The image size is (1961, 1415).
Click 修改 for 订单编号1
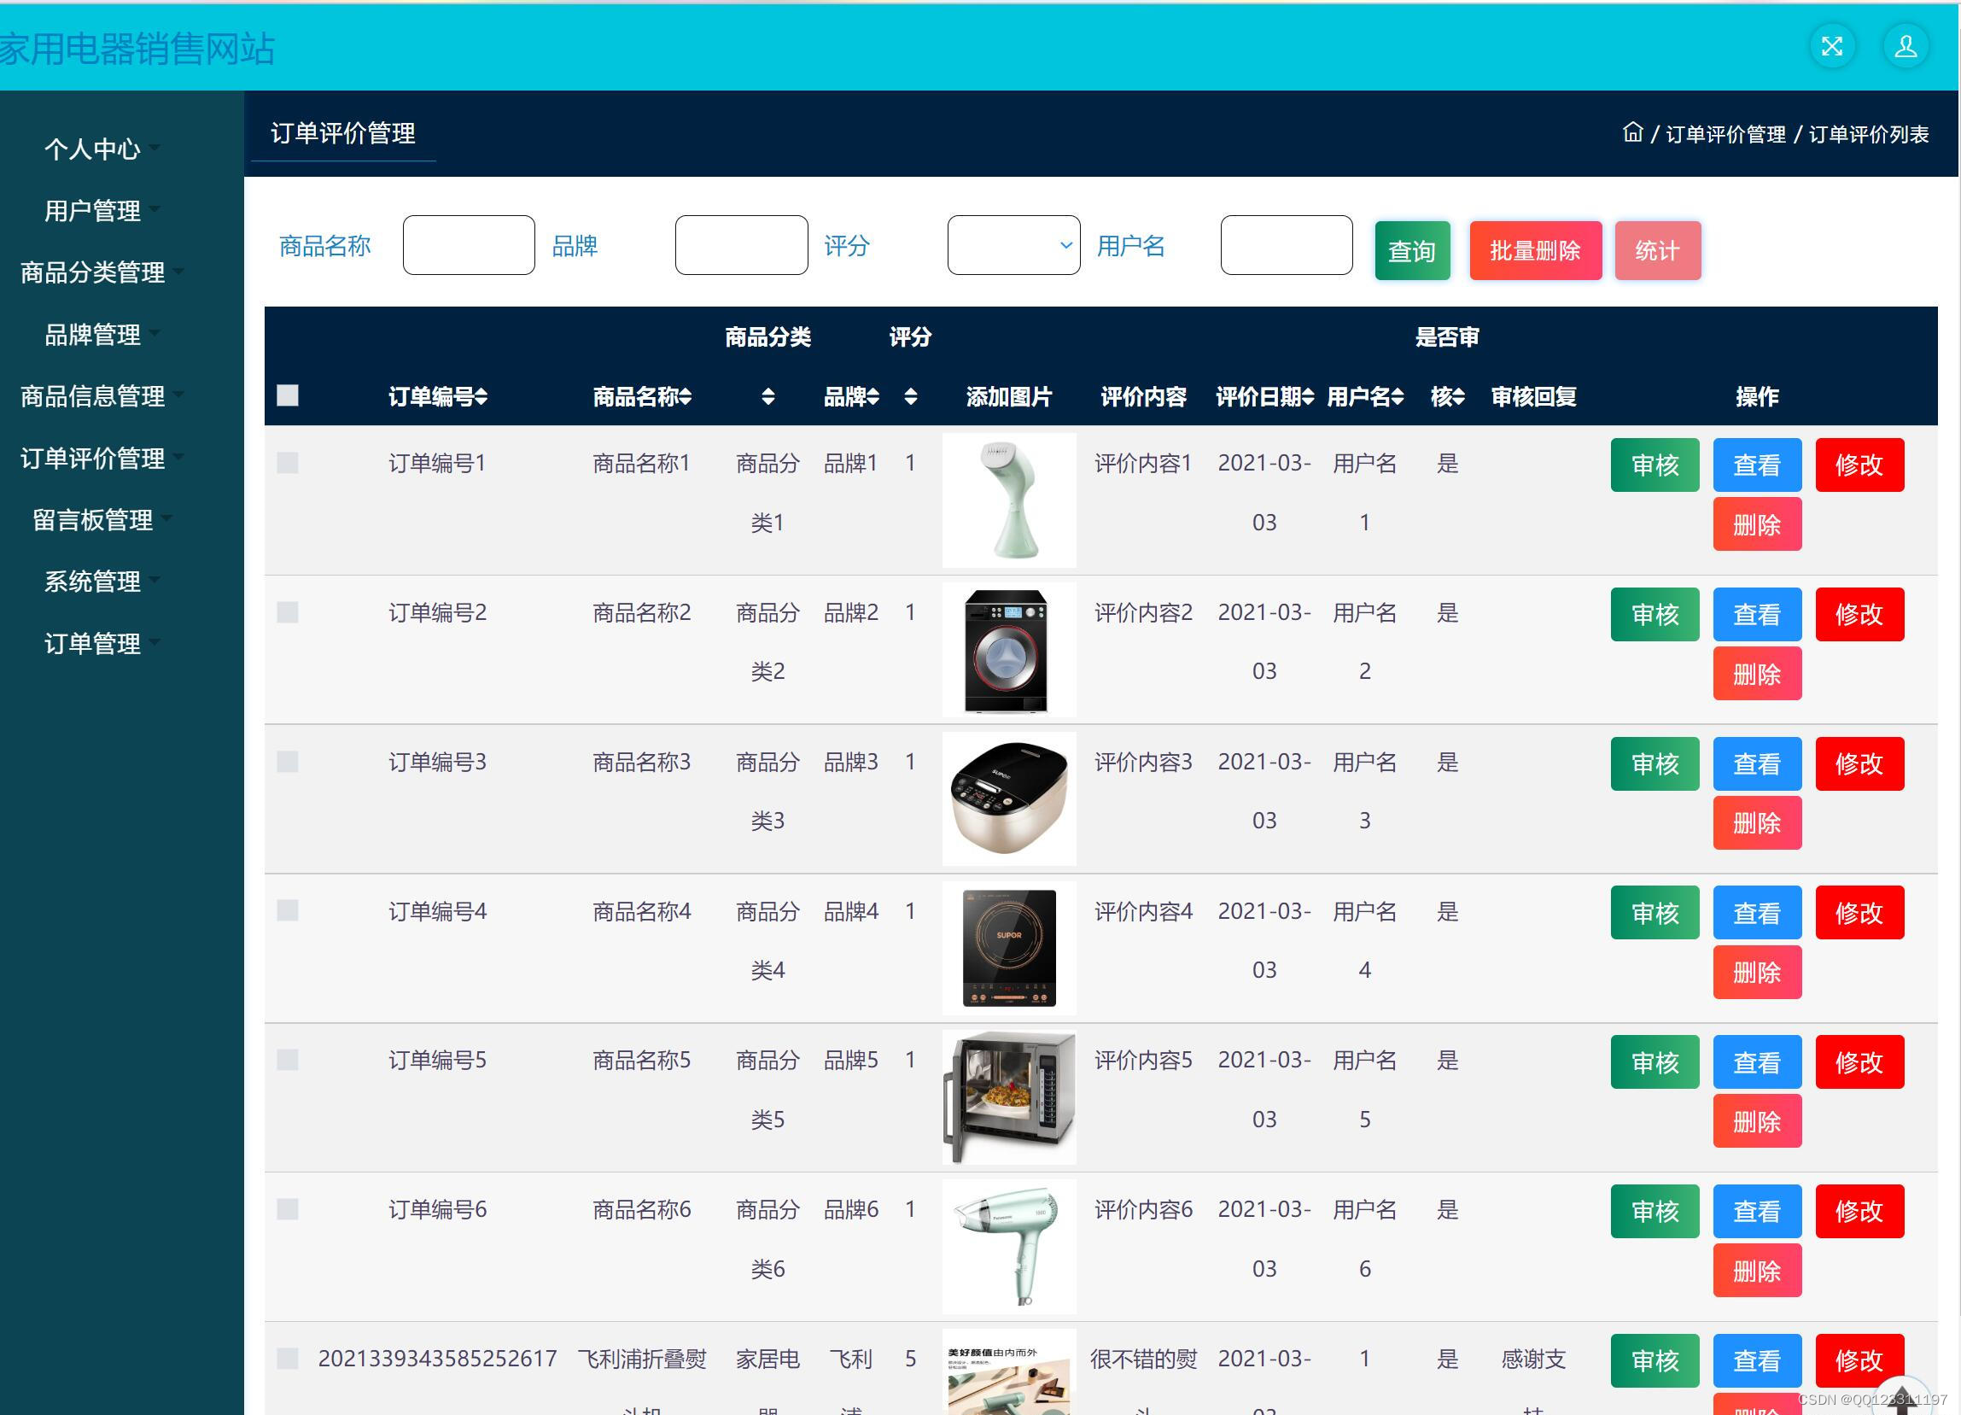click(1859, 465)
